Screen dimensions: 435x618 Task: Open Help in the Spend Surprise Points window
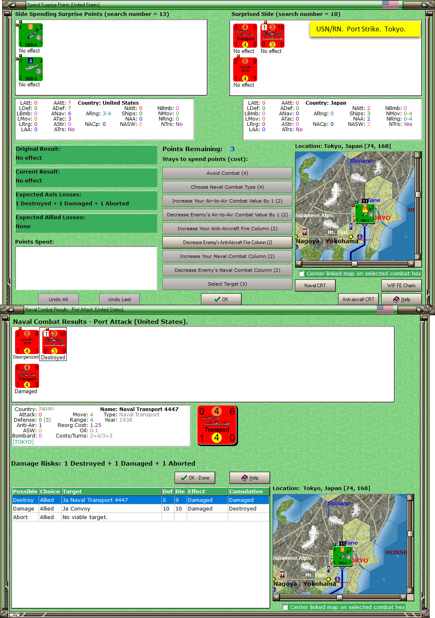point(402,299)
